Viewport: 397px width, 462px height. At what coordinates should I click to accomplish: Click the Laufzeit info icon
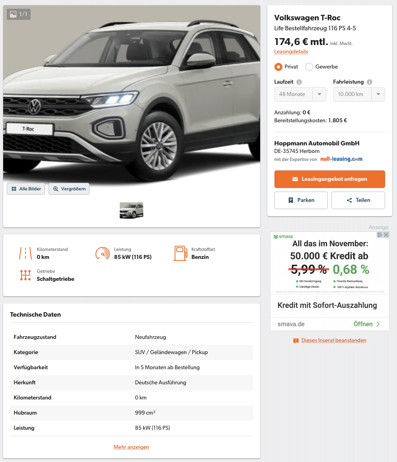point(299,82)
